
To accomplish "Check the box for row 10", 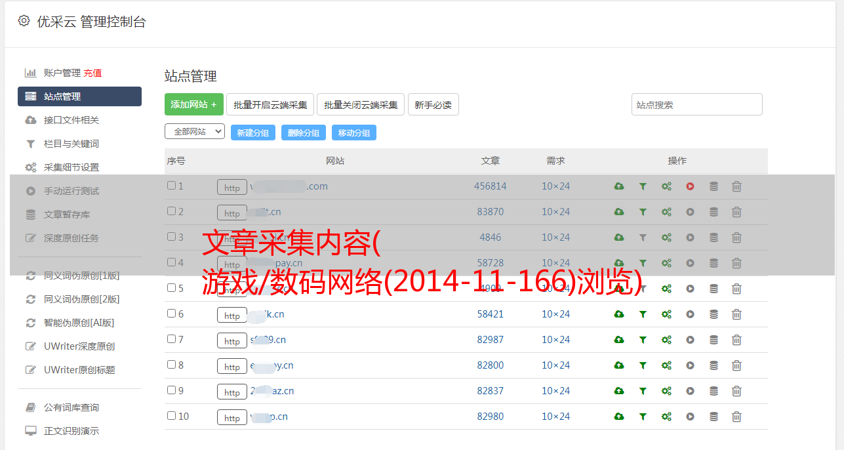I will (171, 416).
